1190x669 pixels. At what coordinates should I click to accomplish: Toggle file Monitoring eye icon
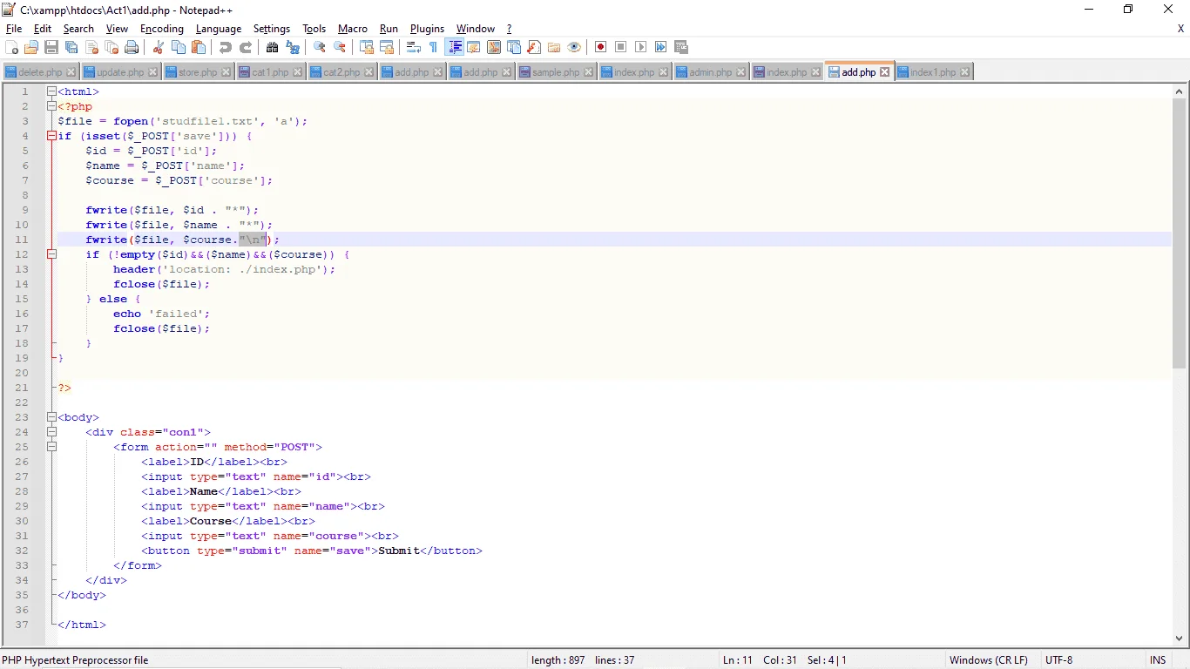(574, 47)
